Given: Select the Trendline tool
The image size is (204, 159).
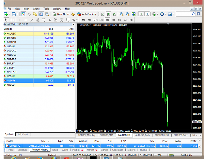Looking at the screenshot, I should coord(32,20).
